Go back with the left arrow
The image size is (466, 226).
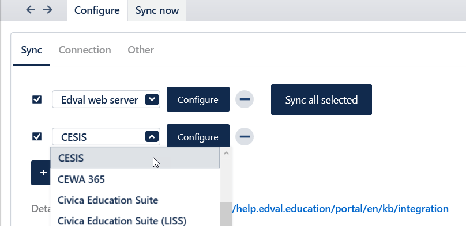click(31, 10)
